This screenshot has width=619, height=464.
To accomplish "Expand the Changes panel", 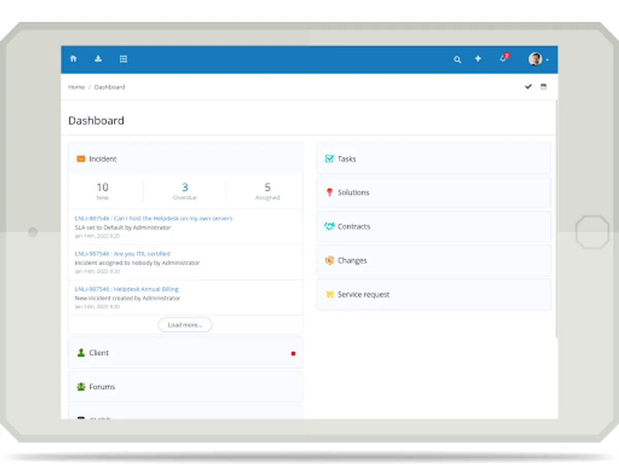I will coord(433,260).
